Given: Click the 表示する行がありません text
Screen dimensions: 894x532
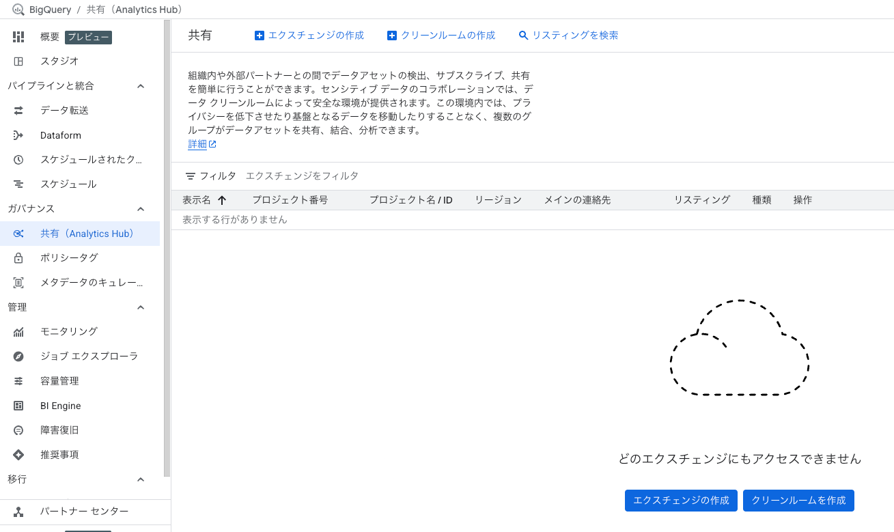Looking at the screenshot, I should coord(235,220).
